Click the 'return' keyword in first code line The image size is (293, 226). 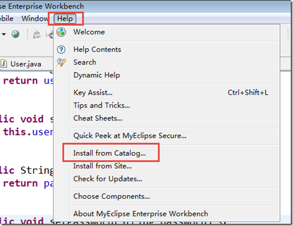tap(20, 81)
